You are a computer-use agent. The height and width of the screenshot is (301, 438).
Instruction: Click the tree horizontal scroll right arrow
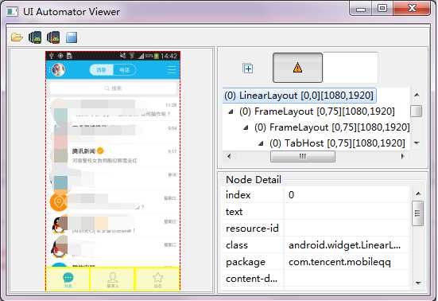(402, 156)
